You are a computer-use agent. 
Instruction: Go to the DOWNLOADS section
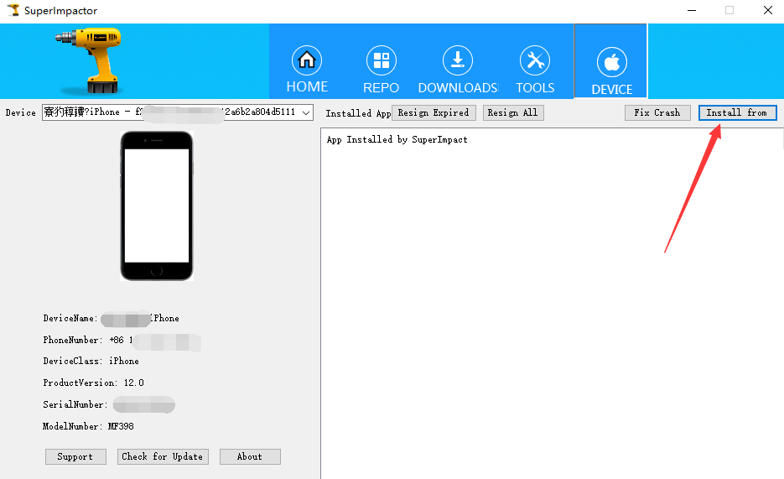(458, 70)
